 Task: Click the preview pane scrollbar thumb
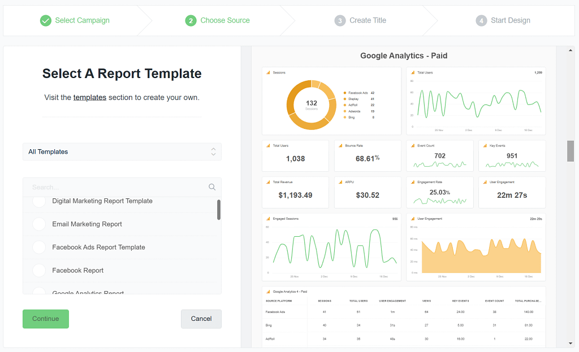point(571,151)
